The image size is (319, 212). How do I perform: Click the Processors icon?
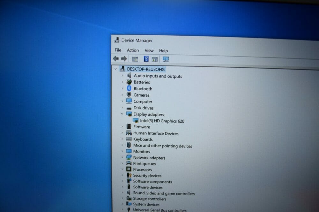(129, 169)
